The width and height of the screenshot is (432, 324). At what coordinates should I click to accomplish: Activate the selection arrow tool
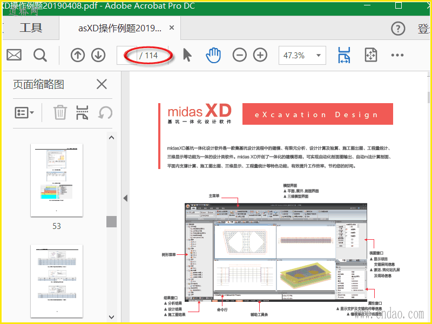point(187,55)
